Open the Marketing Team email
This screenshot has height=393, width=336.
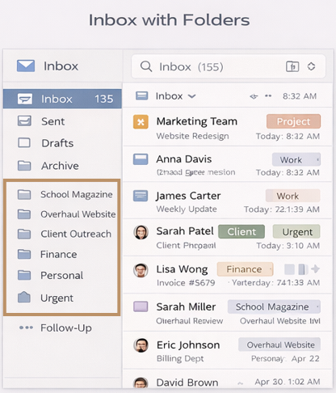tap(228, 127)
